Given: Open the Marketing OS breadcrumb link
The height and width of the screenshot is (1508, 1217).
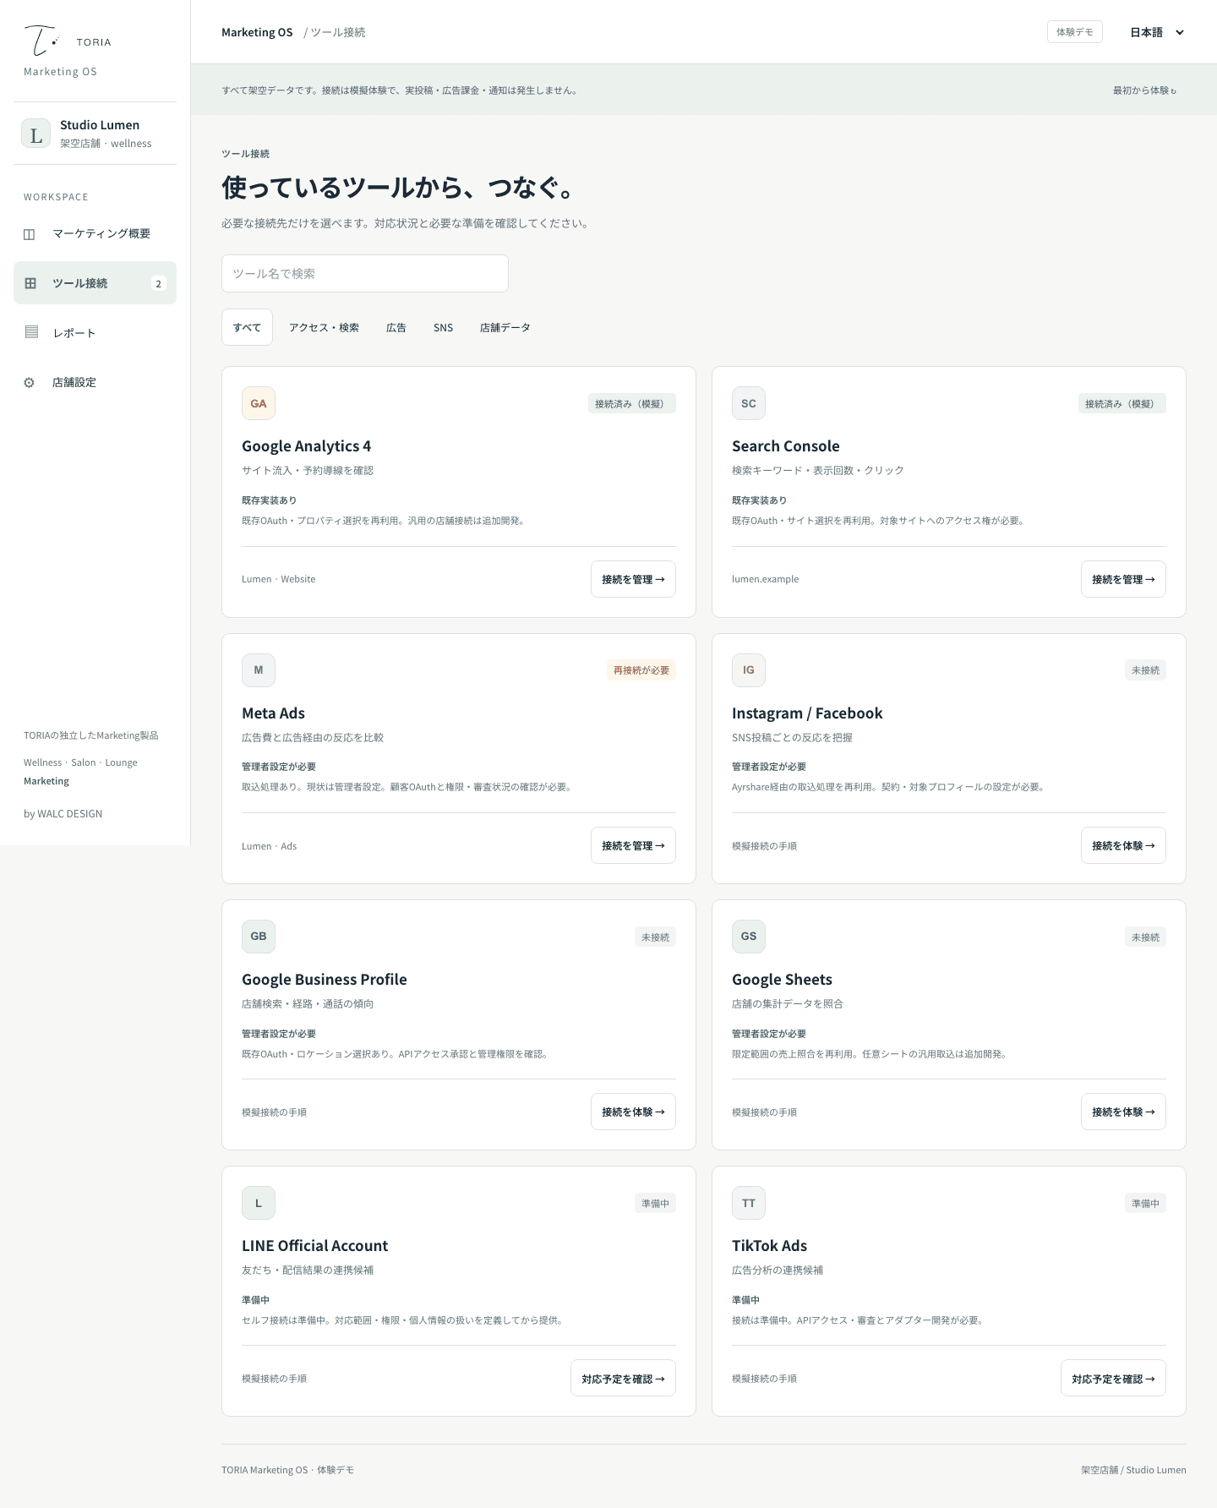Looking at the screenshot, I should (257, 32).
